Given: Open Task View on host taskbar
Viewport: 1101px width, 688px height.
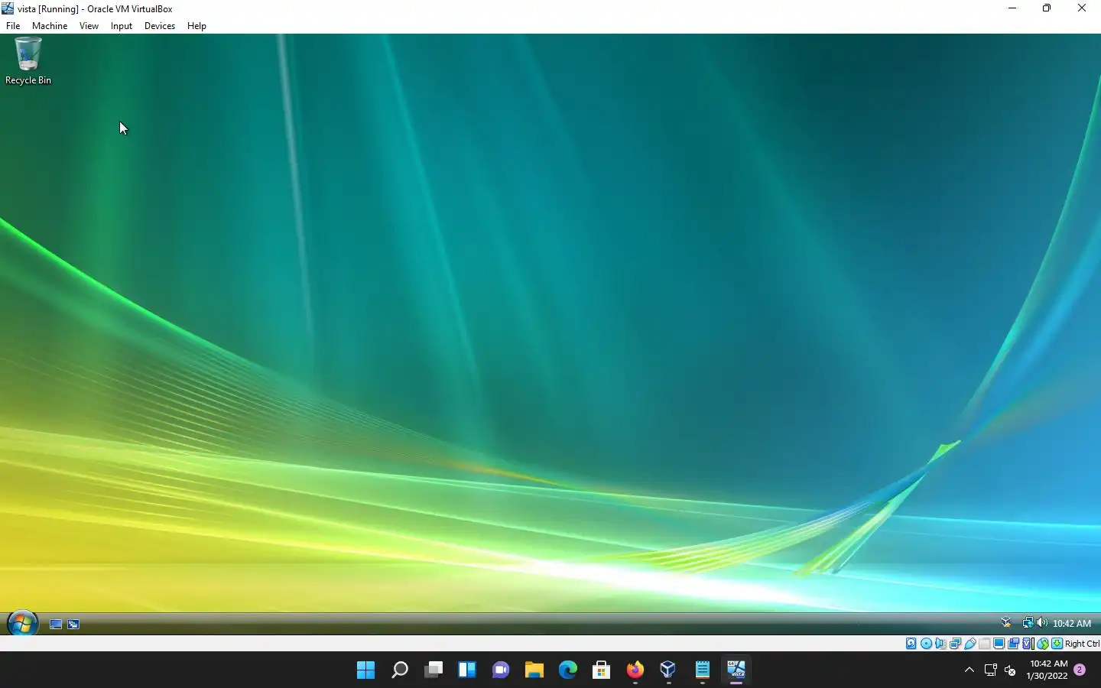Looking at the screenshot, I should point(434,670).
